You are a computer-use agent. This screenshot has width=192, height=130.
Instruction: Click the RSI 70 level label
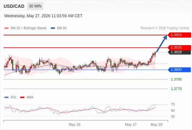click(173, 104)
